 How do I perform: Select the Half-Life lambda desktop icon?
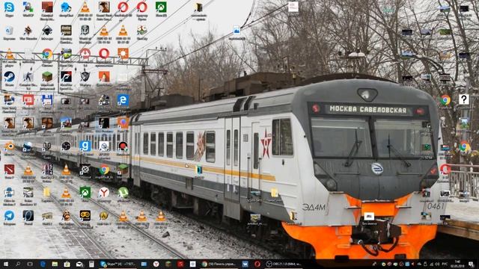click(104, 216)
